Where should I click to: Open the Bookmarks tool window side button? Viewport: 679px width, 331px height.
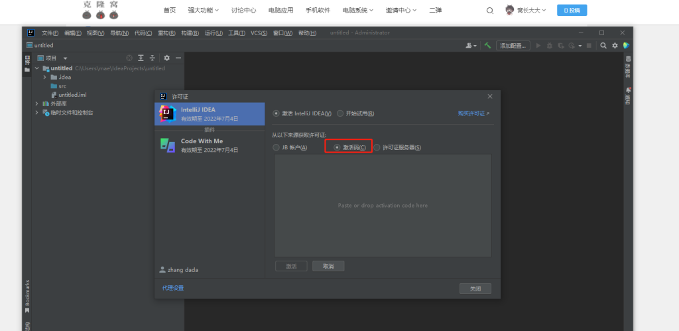[27, 296]
